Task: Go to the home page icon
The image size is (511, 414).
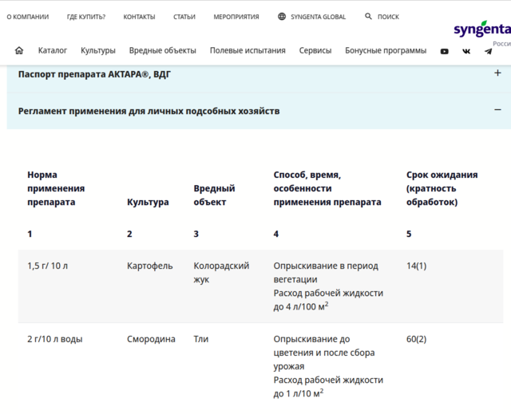Action: click(x=19, y=50)
